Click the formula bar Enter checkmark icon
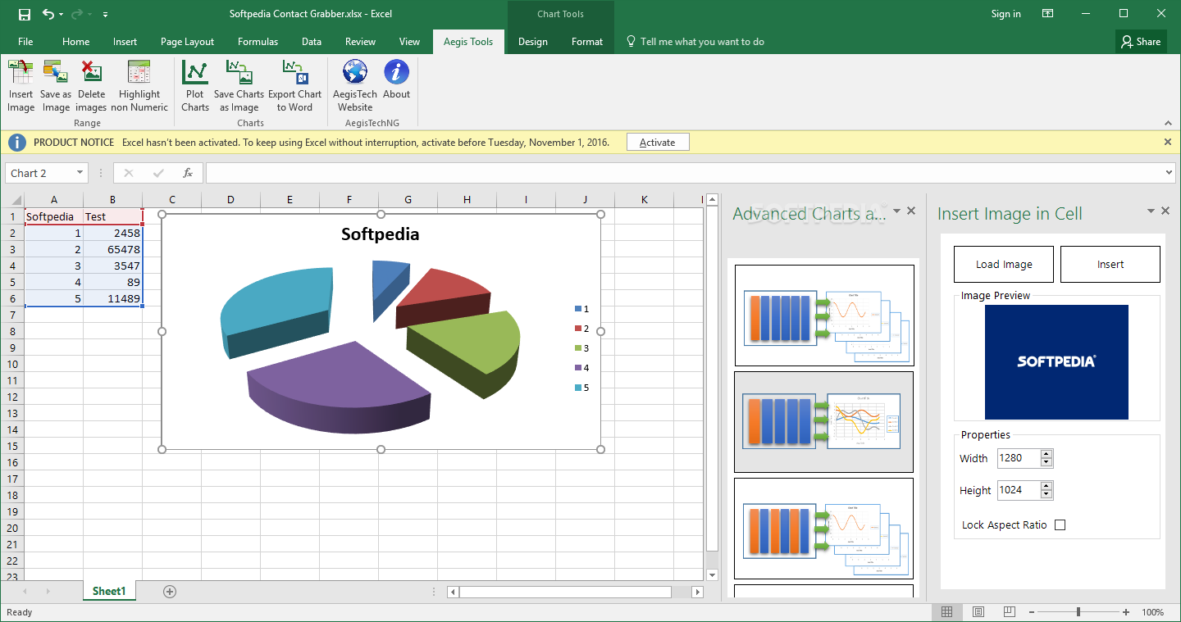Viewport: 1181px width, 622px height. click(158, 173)
